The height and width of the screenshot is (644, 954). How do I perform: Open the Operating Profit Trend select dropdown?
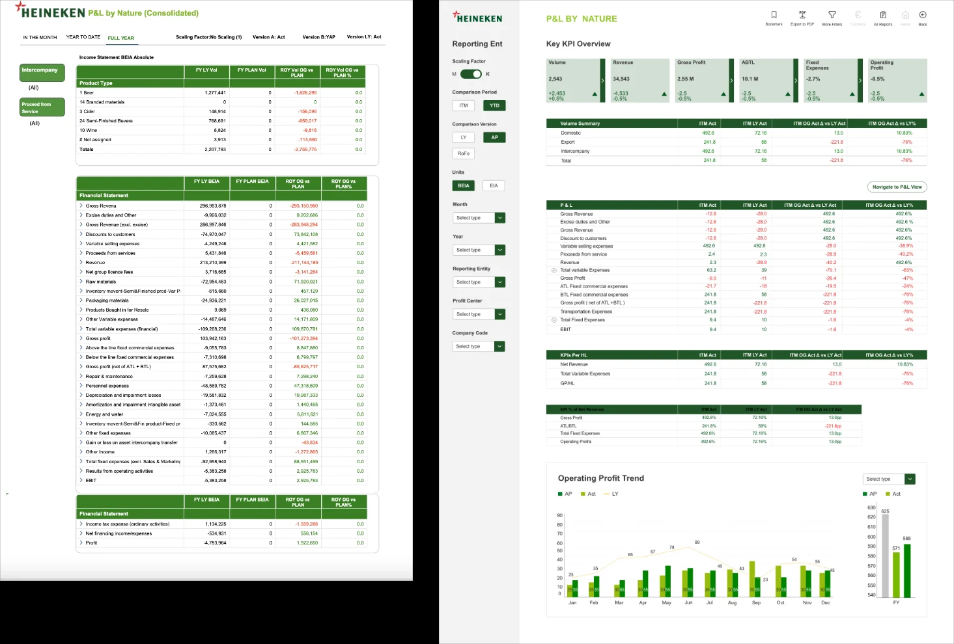pyautogui.click(x=889, y=479)
